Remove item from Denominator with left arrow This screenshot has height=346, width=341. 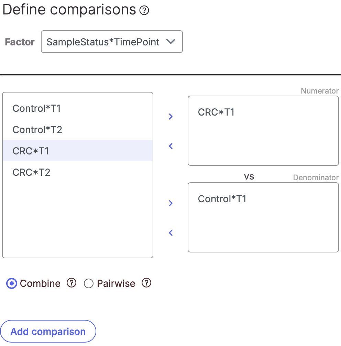(170, 233)
